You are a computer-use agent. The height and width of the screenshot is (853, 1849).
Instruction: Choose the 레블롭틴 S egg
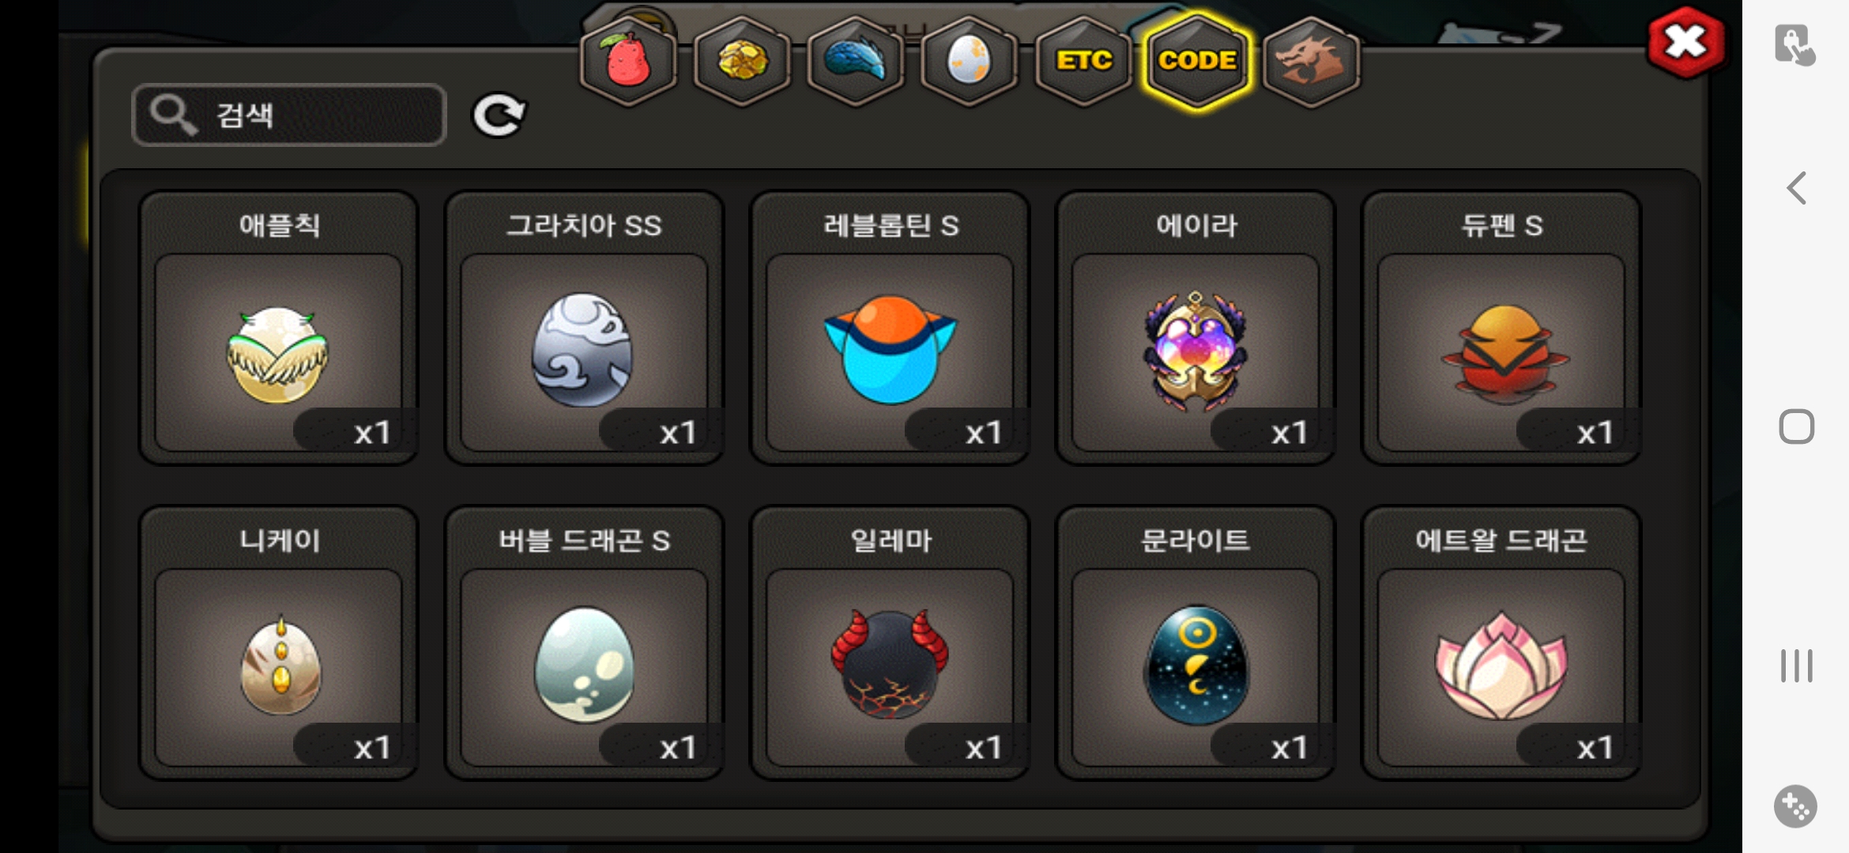point(890,327)
